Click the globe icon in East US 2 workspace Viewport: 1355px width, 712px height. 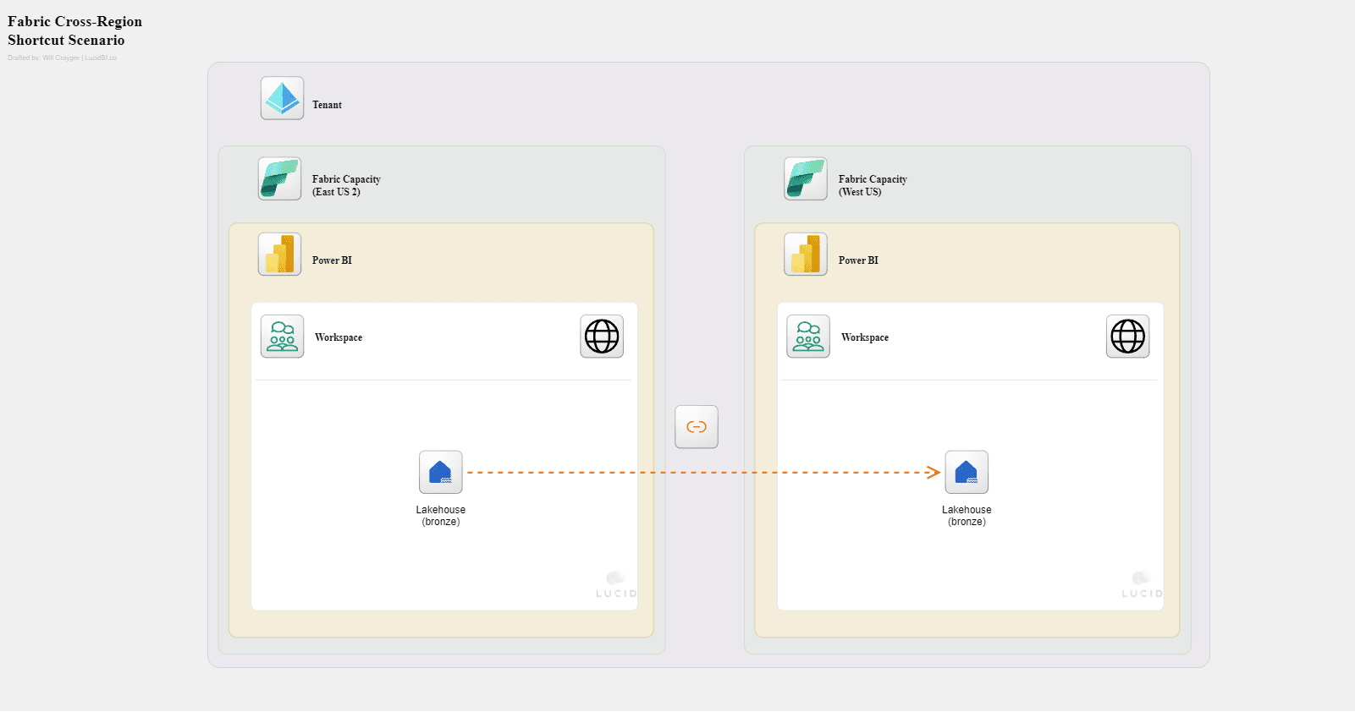(602, 337)
